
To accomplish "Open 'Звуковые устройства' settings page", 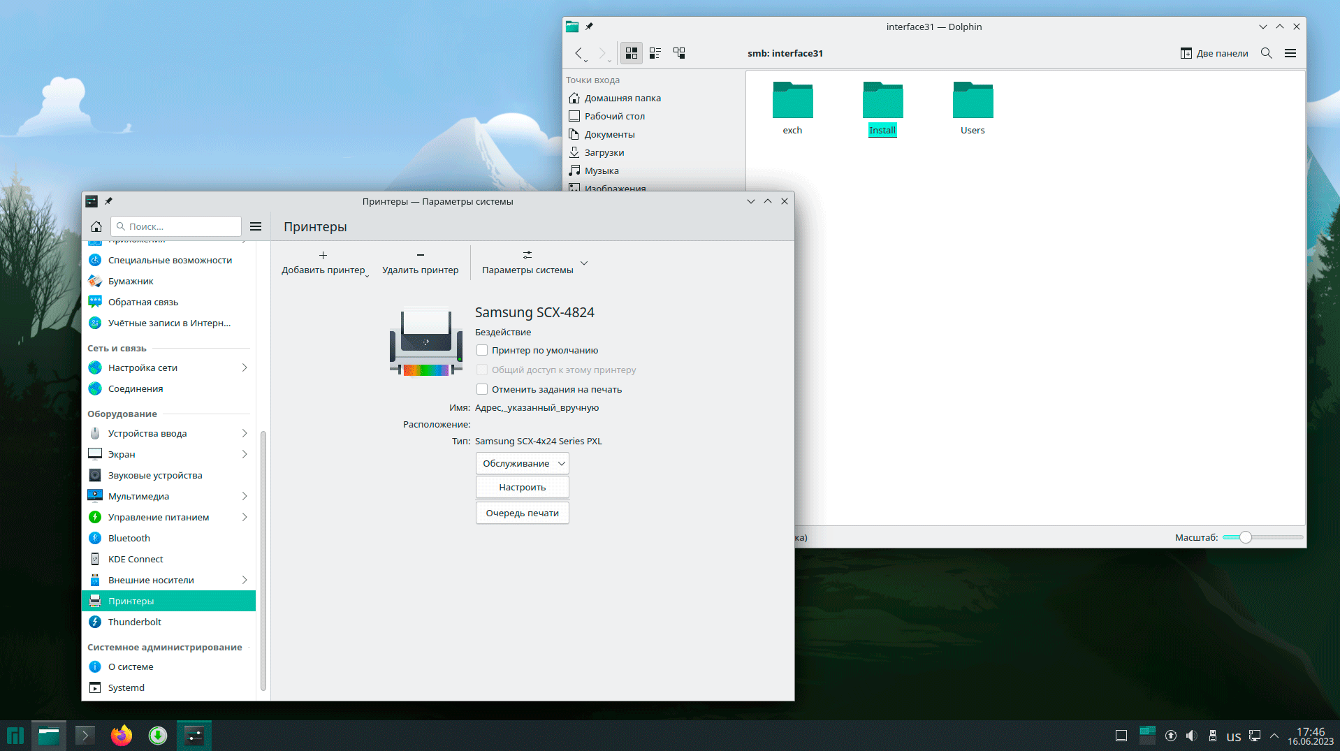I will click(155, 475).
